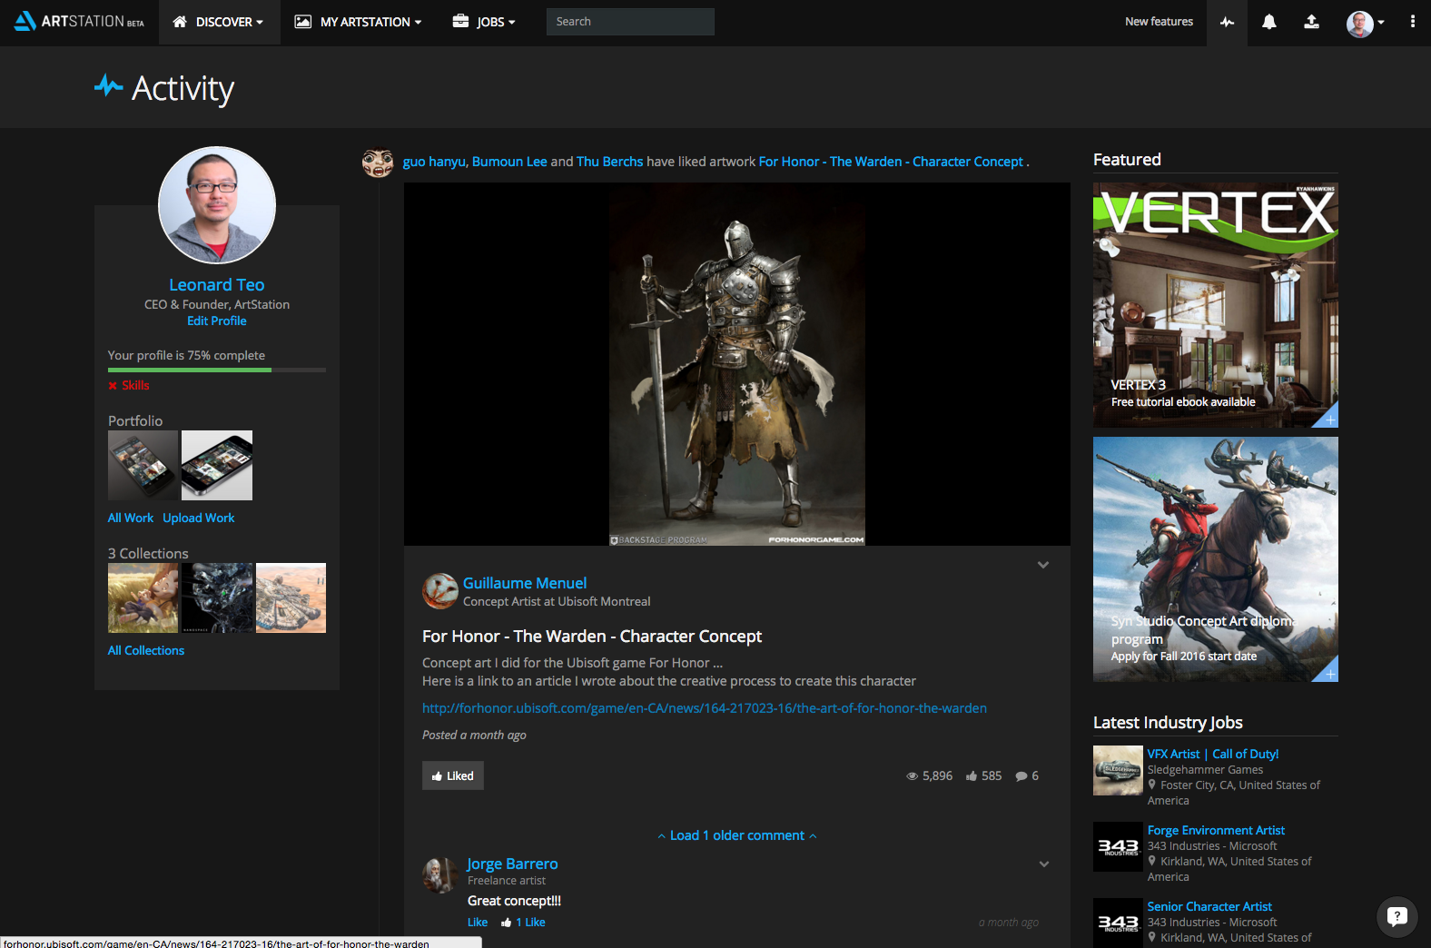This screenshot has height=948, width=1431.
Task: Open the Discover dropdown menu
Action: tap(219, 22)
